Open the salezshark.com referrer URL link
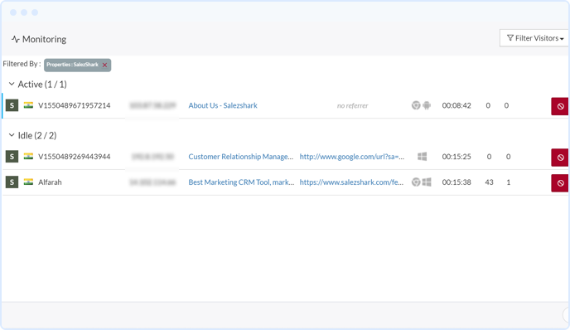 [x=351, y=182]
